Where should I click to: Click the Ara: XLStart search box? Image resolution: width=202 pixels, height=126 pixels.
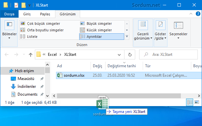click(168, 55)
